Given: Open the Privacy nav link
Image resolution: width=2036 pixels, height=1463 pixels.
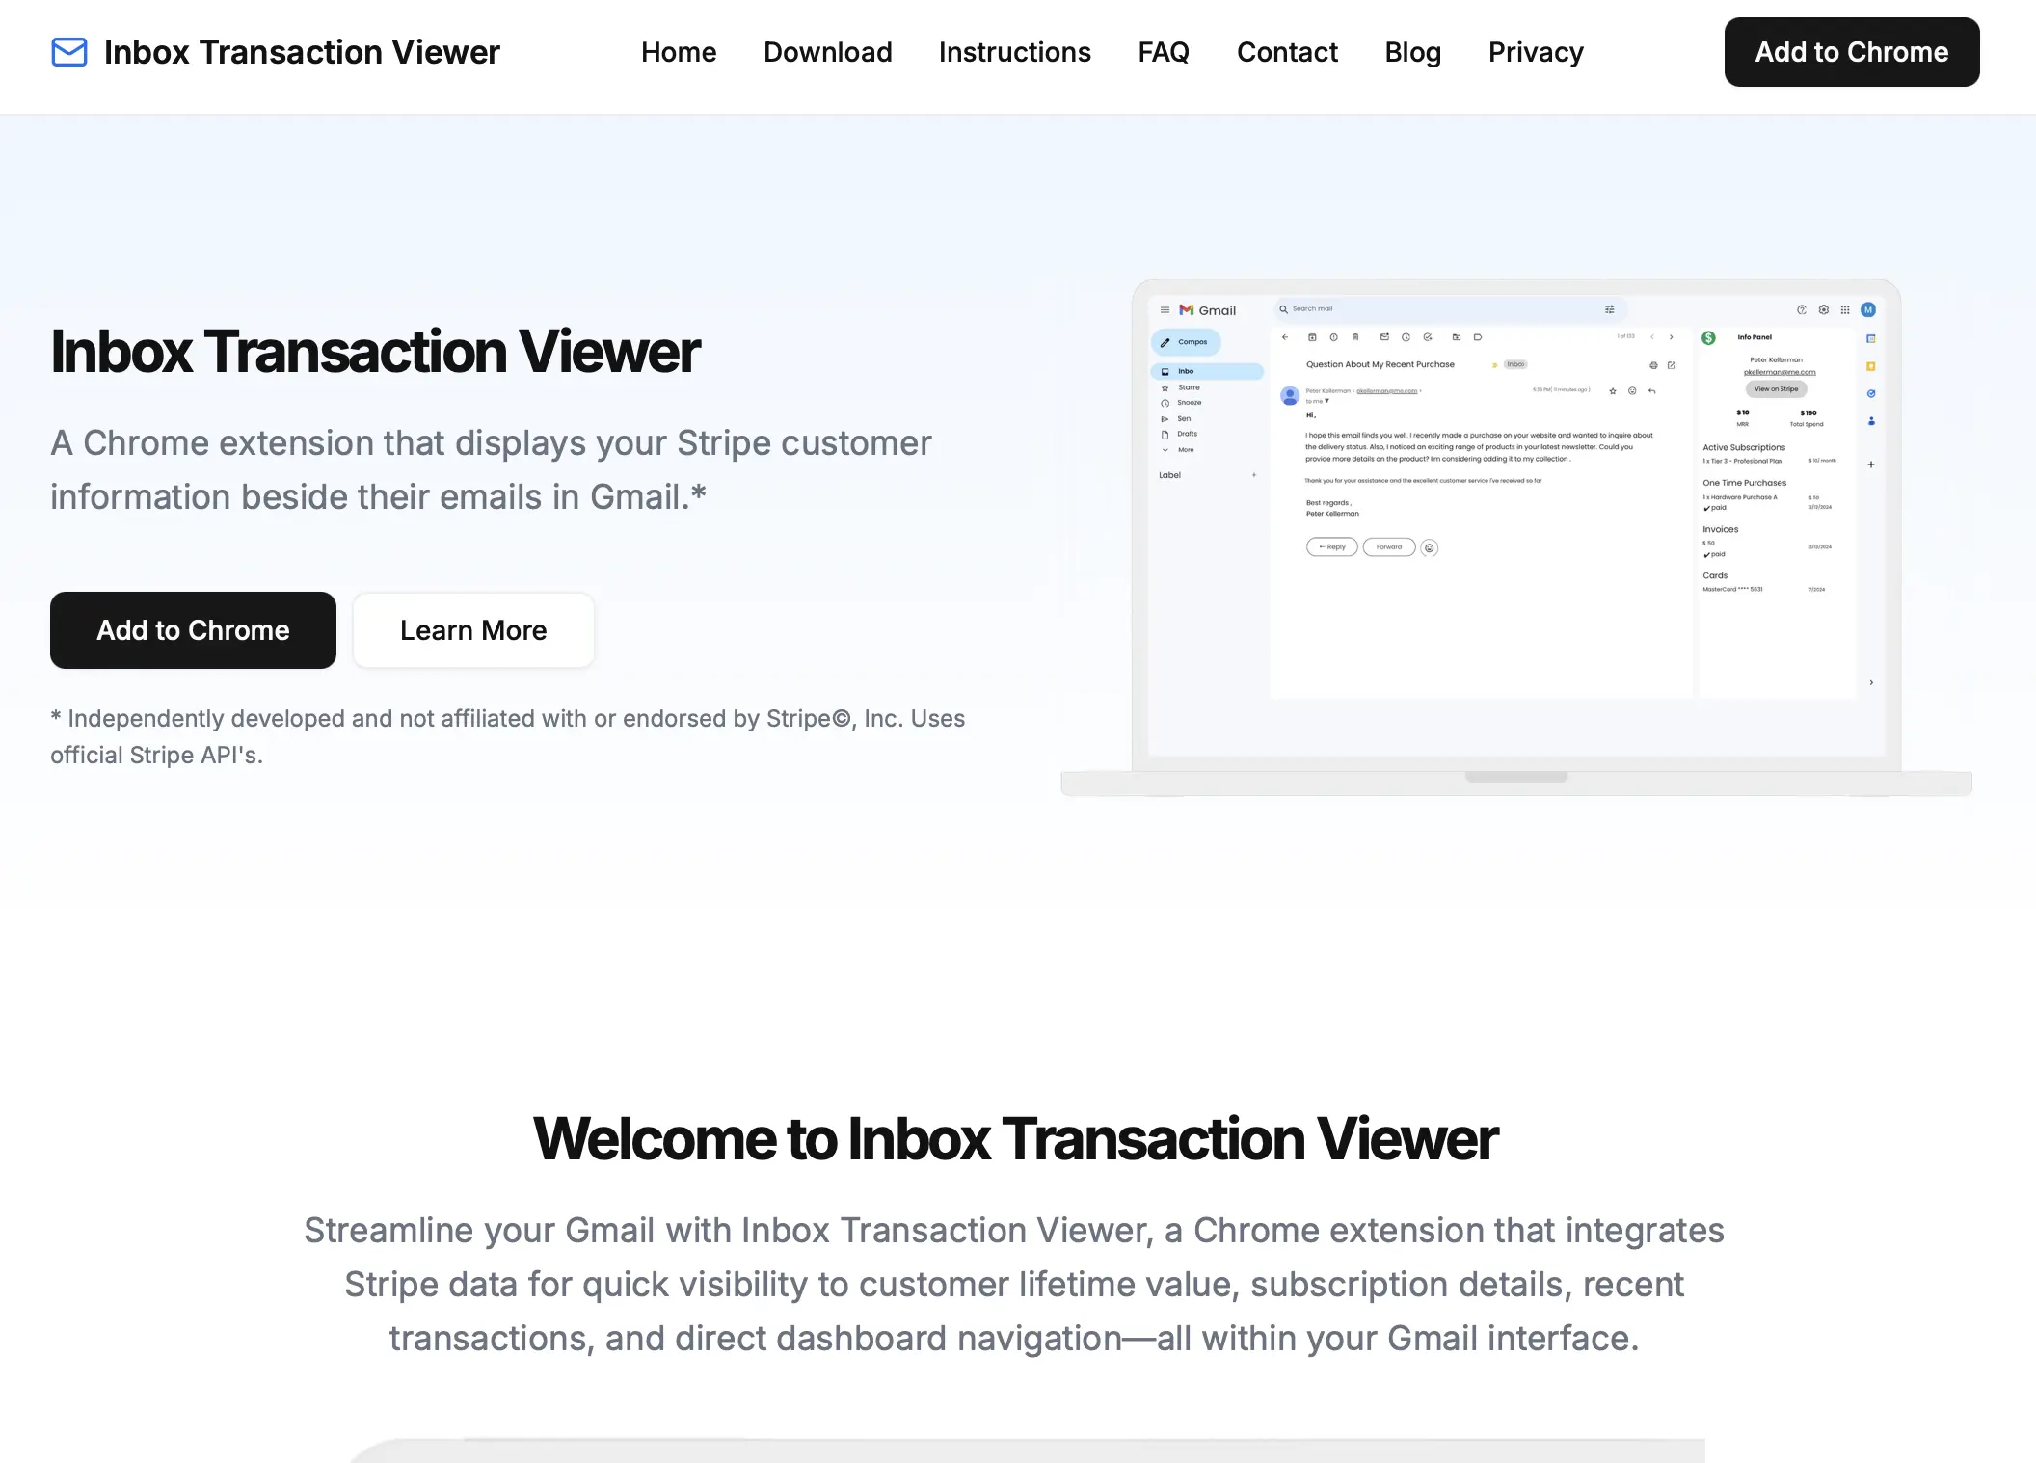Looking at the screenshot, I should tap(1536, 52).
